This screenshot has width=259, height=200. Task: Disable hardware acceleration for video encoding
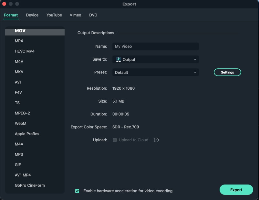pos(77,191)
